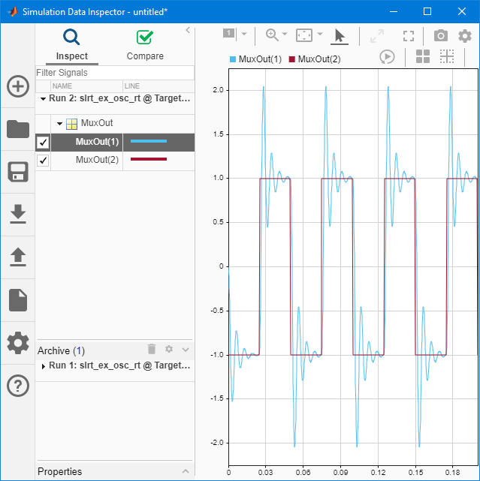
Task: Click the blue MuxOut(1) line swatch
Action: 149,141
